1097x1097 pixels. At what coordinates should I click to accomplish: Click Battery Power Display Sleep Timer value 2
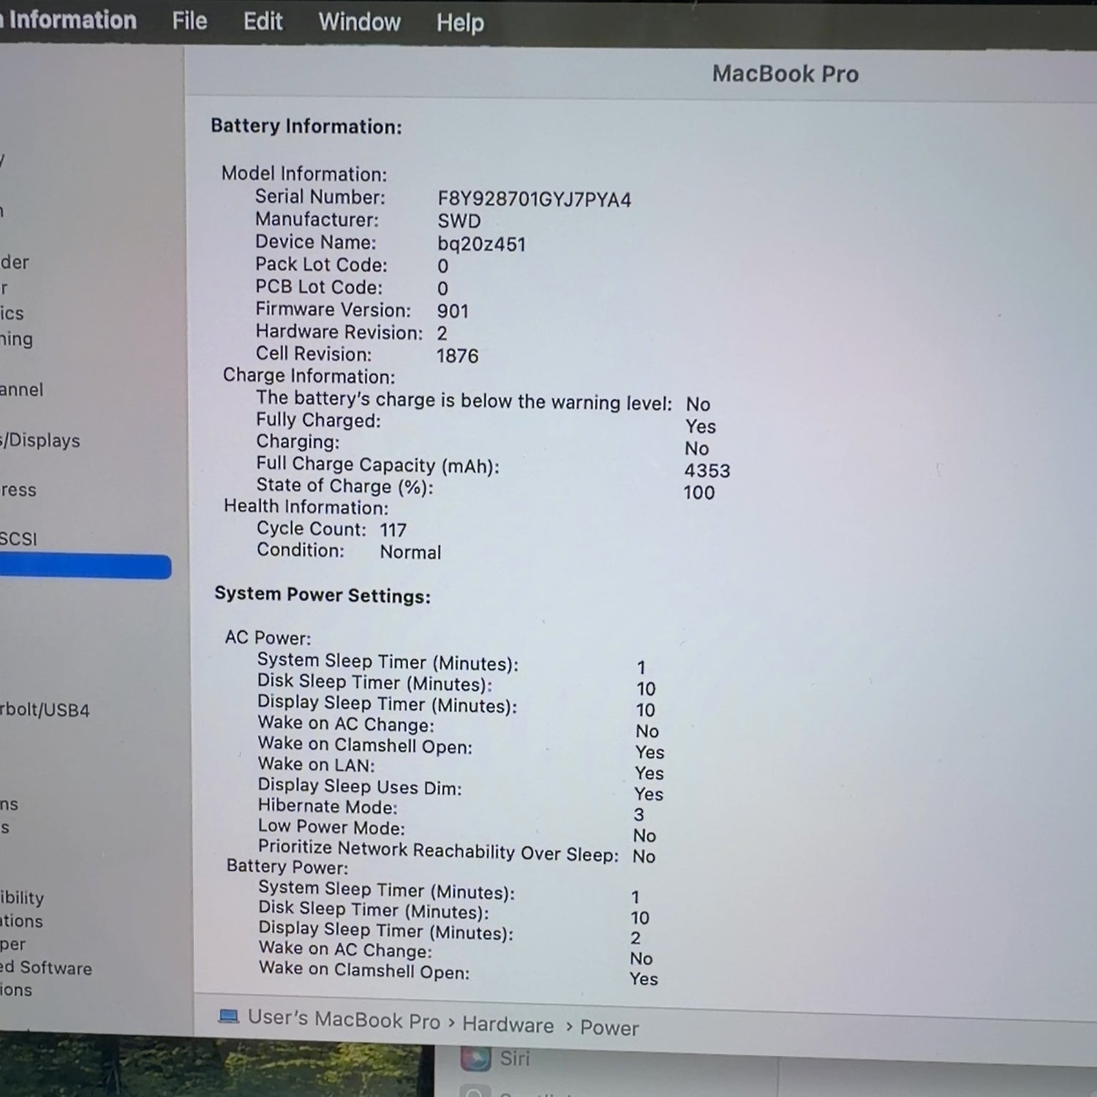pos(636,938)
